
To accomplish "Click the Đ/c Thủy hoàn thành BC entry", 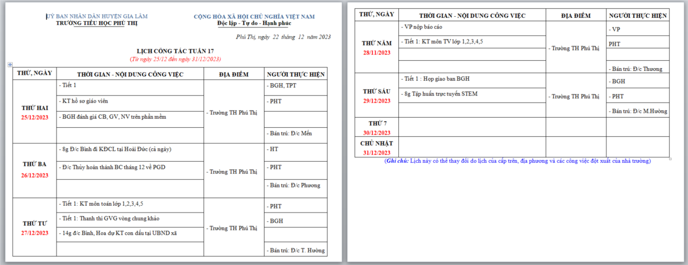I will (114, 167).
